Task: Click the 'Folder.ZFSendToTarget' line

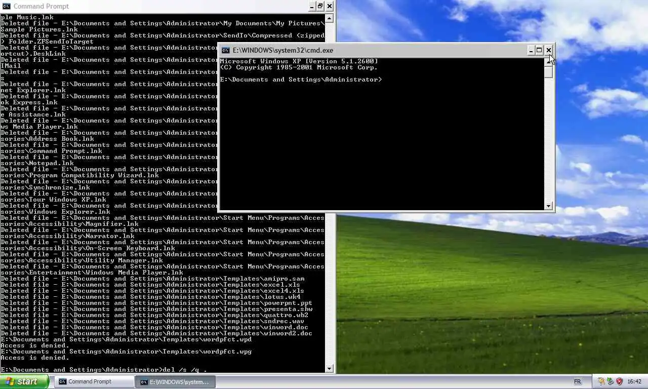Action: 47,42
